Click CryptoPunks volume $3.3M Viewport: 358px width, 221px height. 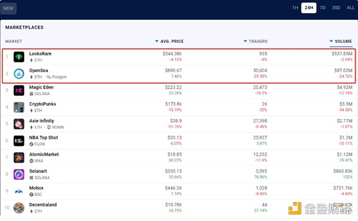[346, 104]
